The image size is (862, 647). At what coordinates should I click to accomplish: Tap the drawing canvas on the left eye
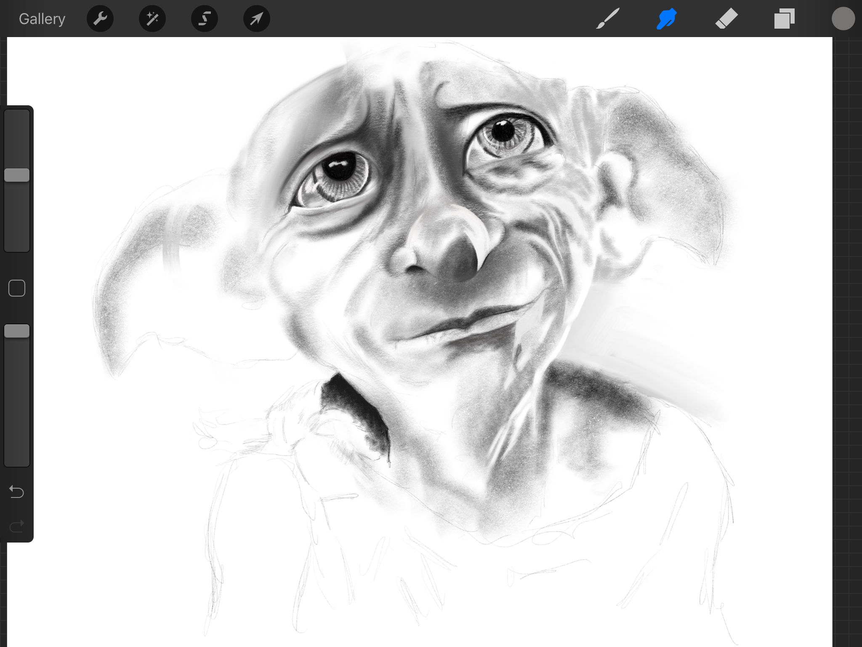point(335,179)
